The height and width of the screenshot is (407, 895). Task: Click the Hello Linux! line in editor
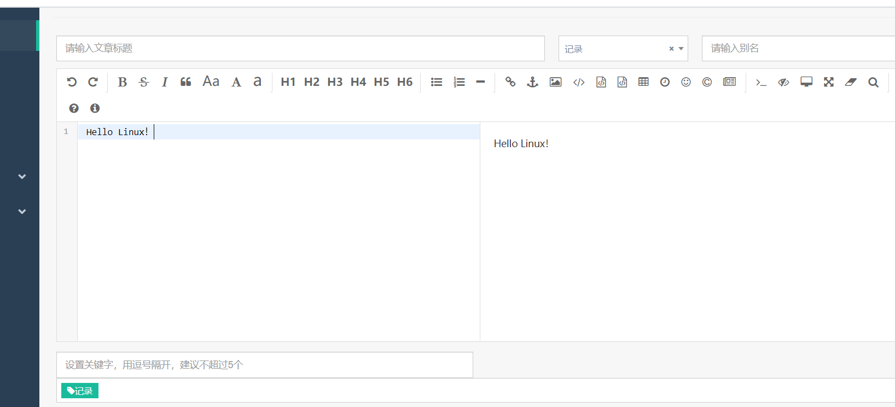point(279,132)
